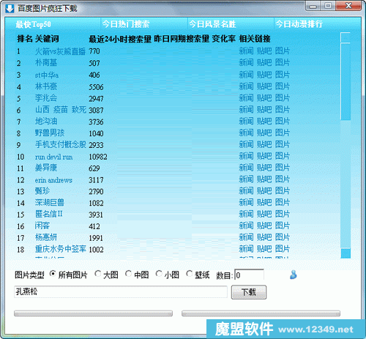Open keyword link 杨惠妍
The height and width of the screenshot is (339, 366).
pos(46,237)
